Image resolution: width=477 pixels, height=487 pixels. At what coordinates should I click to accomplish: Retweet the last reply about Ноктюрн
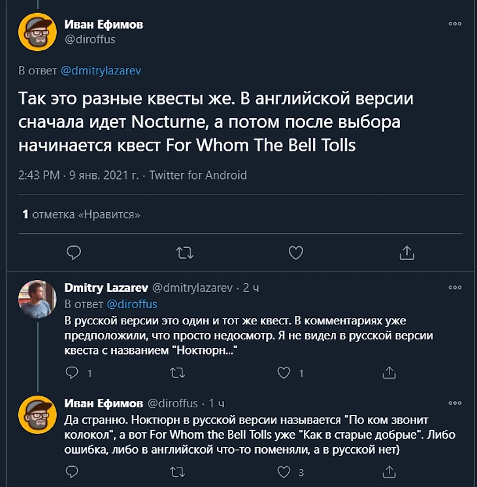click(x=177, y=471)
